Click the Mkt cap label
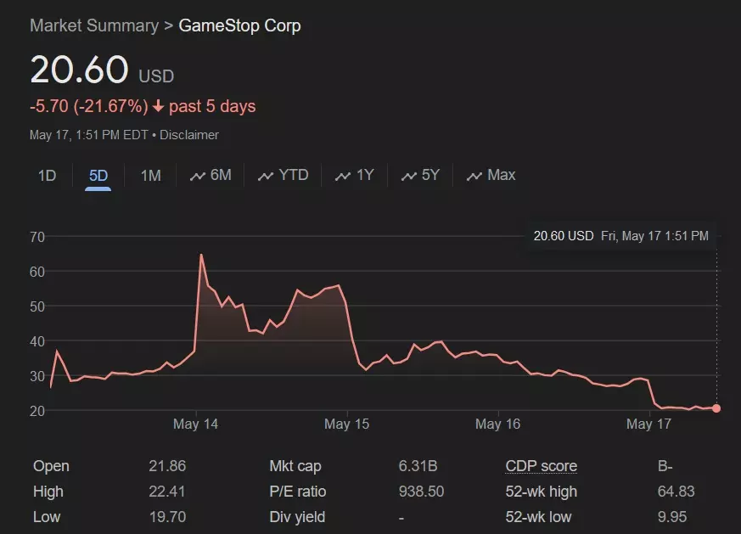The image size is (741, 534). [295, 466]
